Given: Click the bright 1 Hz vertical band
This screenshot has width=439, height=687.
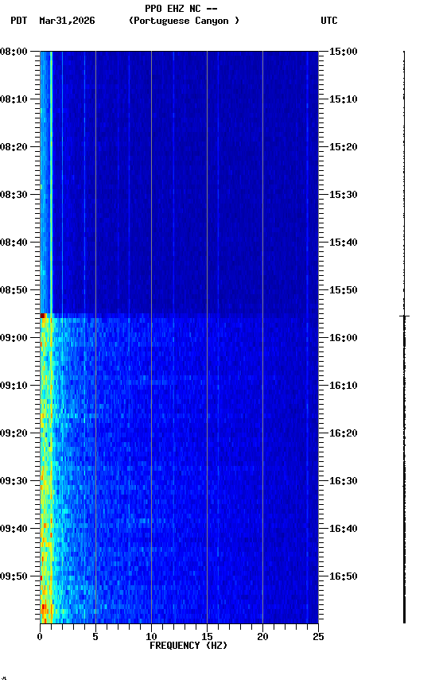Looking at the screenshot, I should [x=51, y=182].
